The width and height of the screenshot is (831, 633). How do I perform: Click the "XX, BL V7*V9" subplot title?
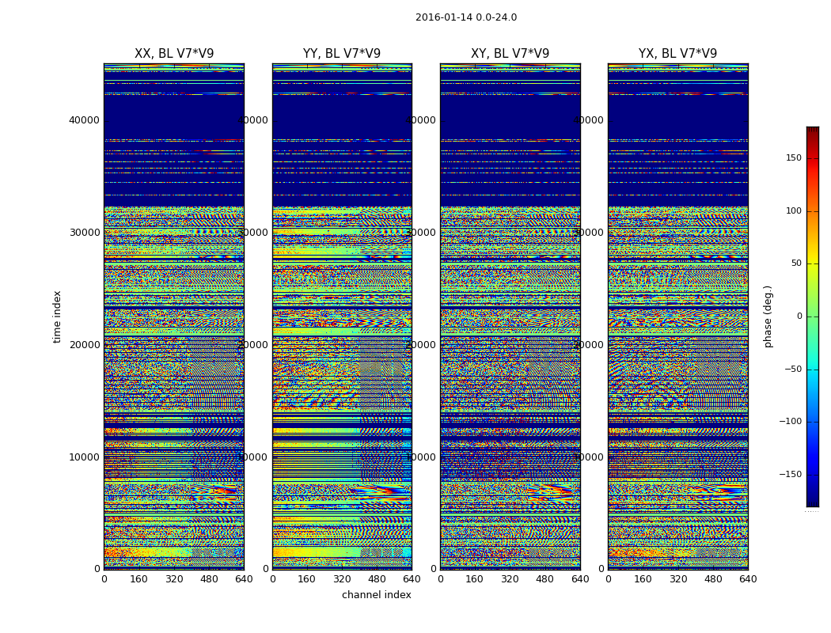174,54
